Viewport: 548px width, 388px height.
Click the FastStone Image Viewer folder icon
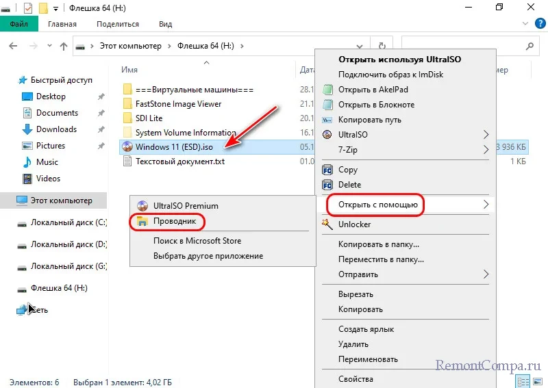pos(127,104)
